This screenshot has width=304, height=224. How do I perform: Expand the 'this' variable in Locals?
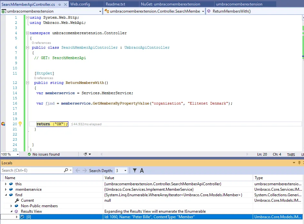(x=5, y=184)
